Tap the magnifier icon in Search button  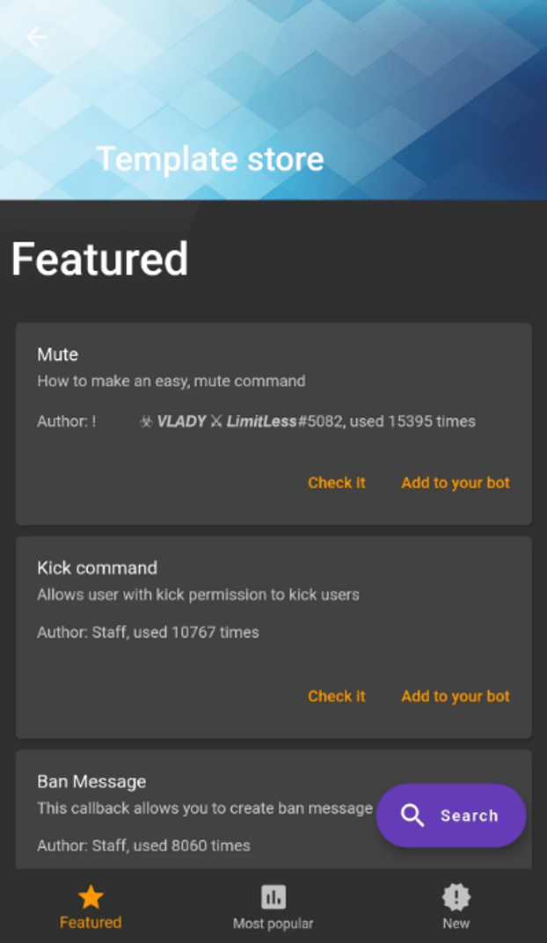point(412,815)
